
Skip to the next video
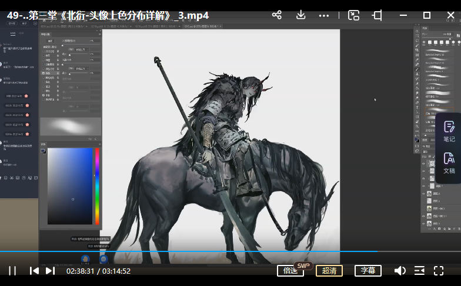tap(51, 271)
